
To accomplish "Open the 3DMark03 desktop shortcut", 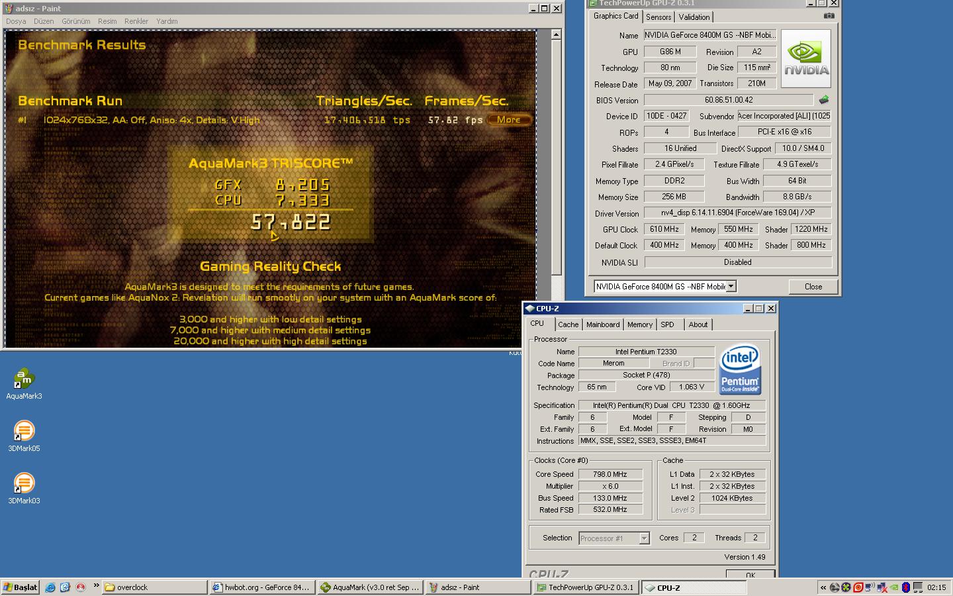I will tap(24, 489).
